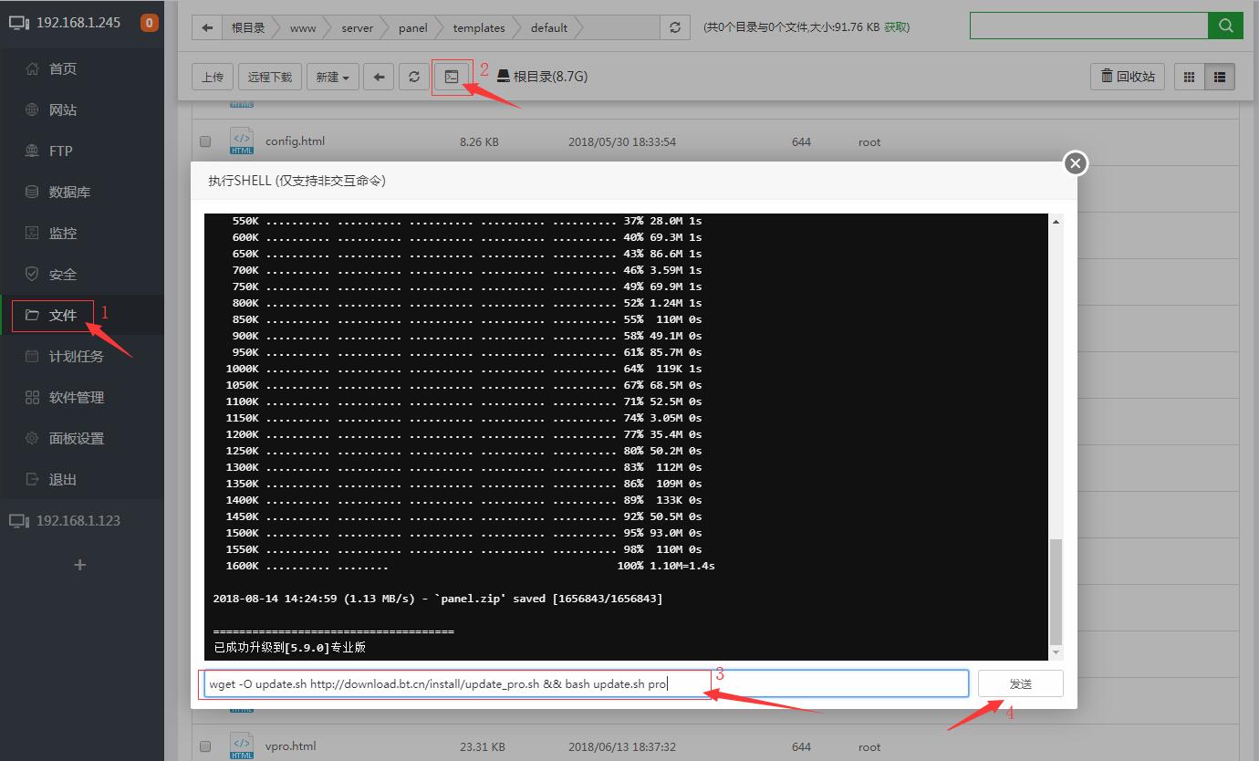Click the toolbar back arrow button
Image resolution: width=1259 pixels, height=761 pixels.
click(x=379, y=77)
